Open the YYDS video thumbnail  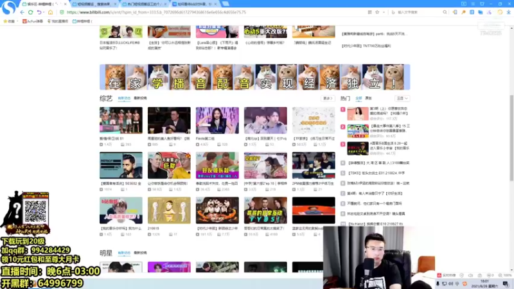click(265, 210)
